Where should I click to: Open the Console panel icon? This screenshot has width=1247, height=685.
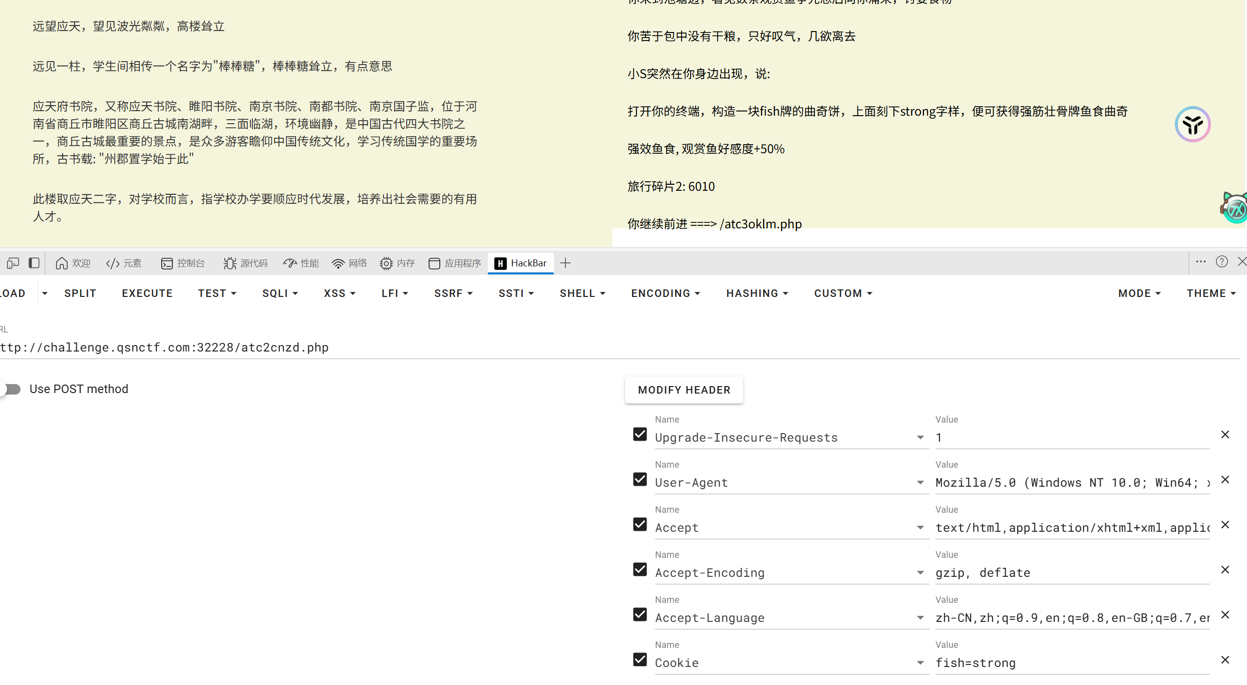167,263
